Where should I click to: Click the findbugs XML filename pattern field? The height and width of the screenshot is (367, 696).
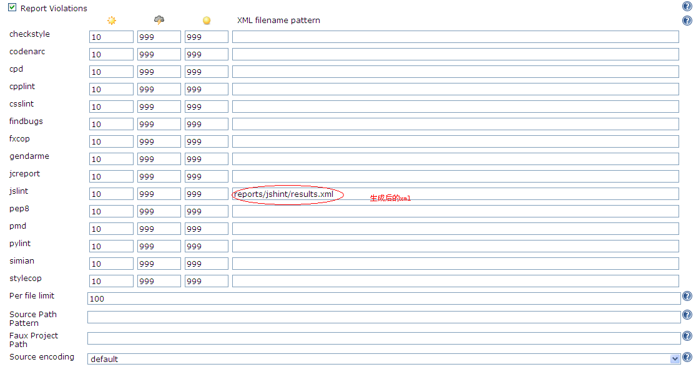[456, 124]
